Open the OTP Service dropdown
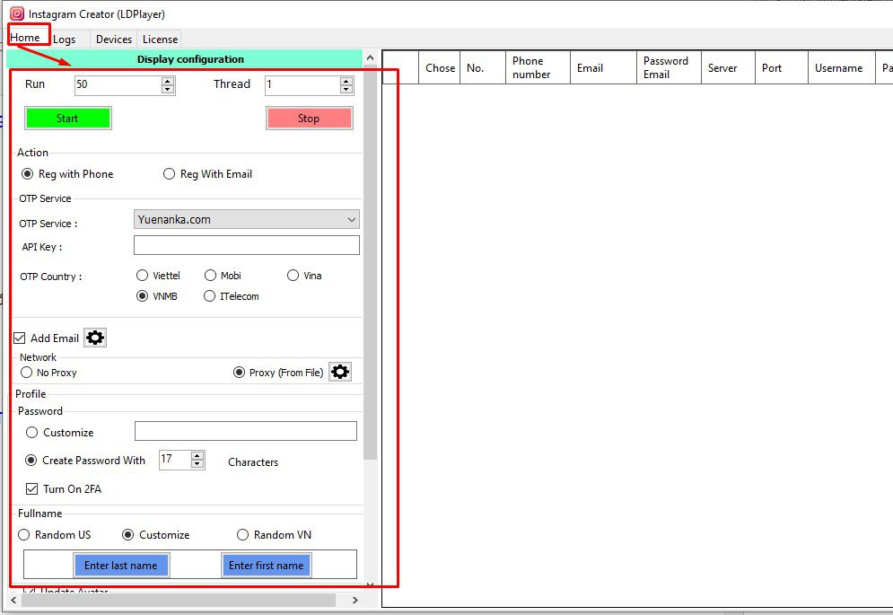This screenshot has height=615, width=893. click(247, 219)
